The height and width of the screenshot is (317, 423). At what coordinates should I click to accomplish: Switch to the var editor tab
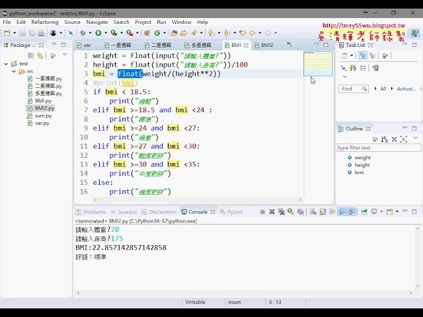84,45
